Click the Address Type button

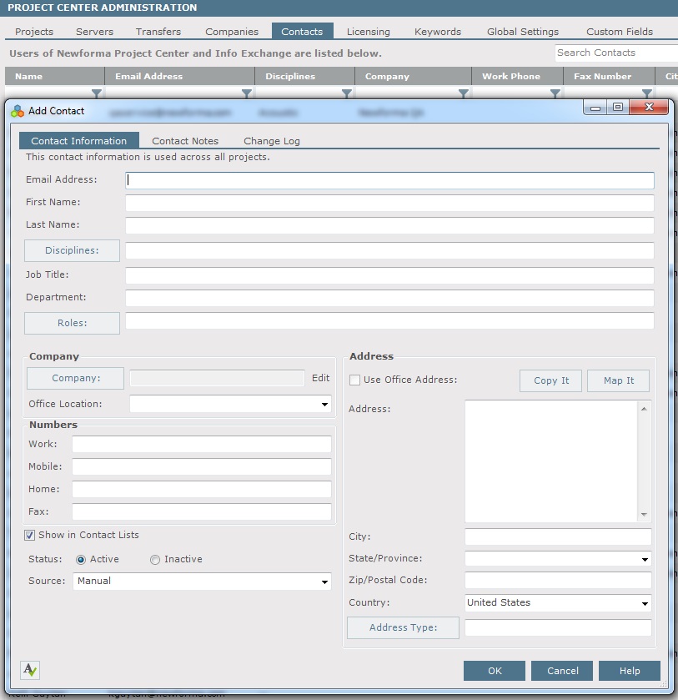point(403,627)
